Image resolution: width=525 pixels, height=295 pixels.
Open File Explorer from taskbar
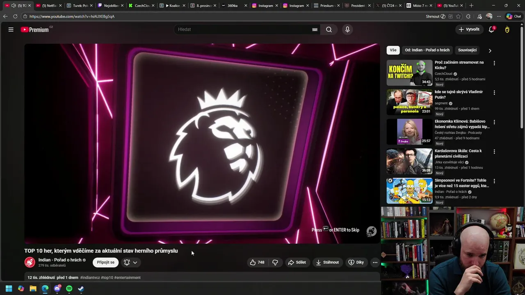tap(33, 288)
